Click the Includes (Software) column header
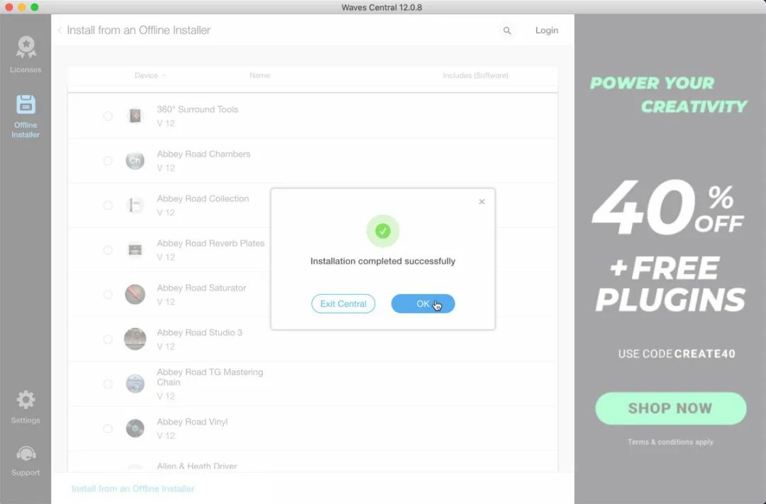This screenshot has width=766, height=504. click(x=475, y=75)
